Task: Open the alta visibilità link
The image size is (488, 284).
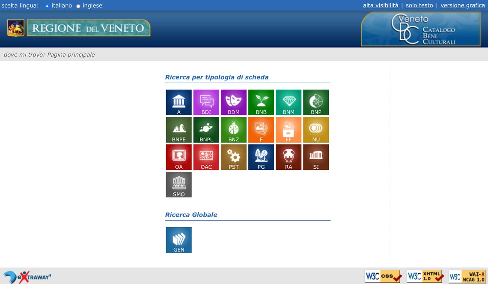Action: click(x=380, y=6)
